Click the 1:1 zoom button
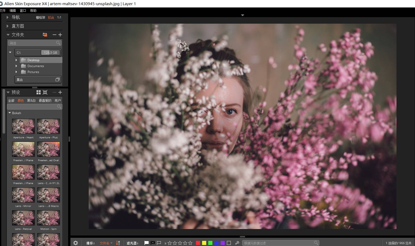This screenshot has height=246, width=415. [x=59, y=17]
